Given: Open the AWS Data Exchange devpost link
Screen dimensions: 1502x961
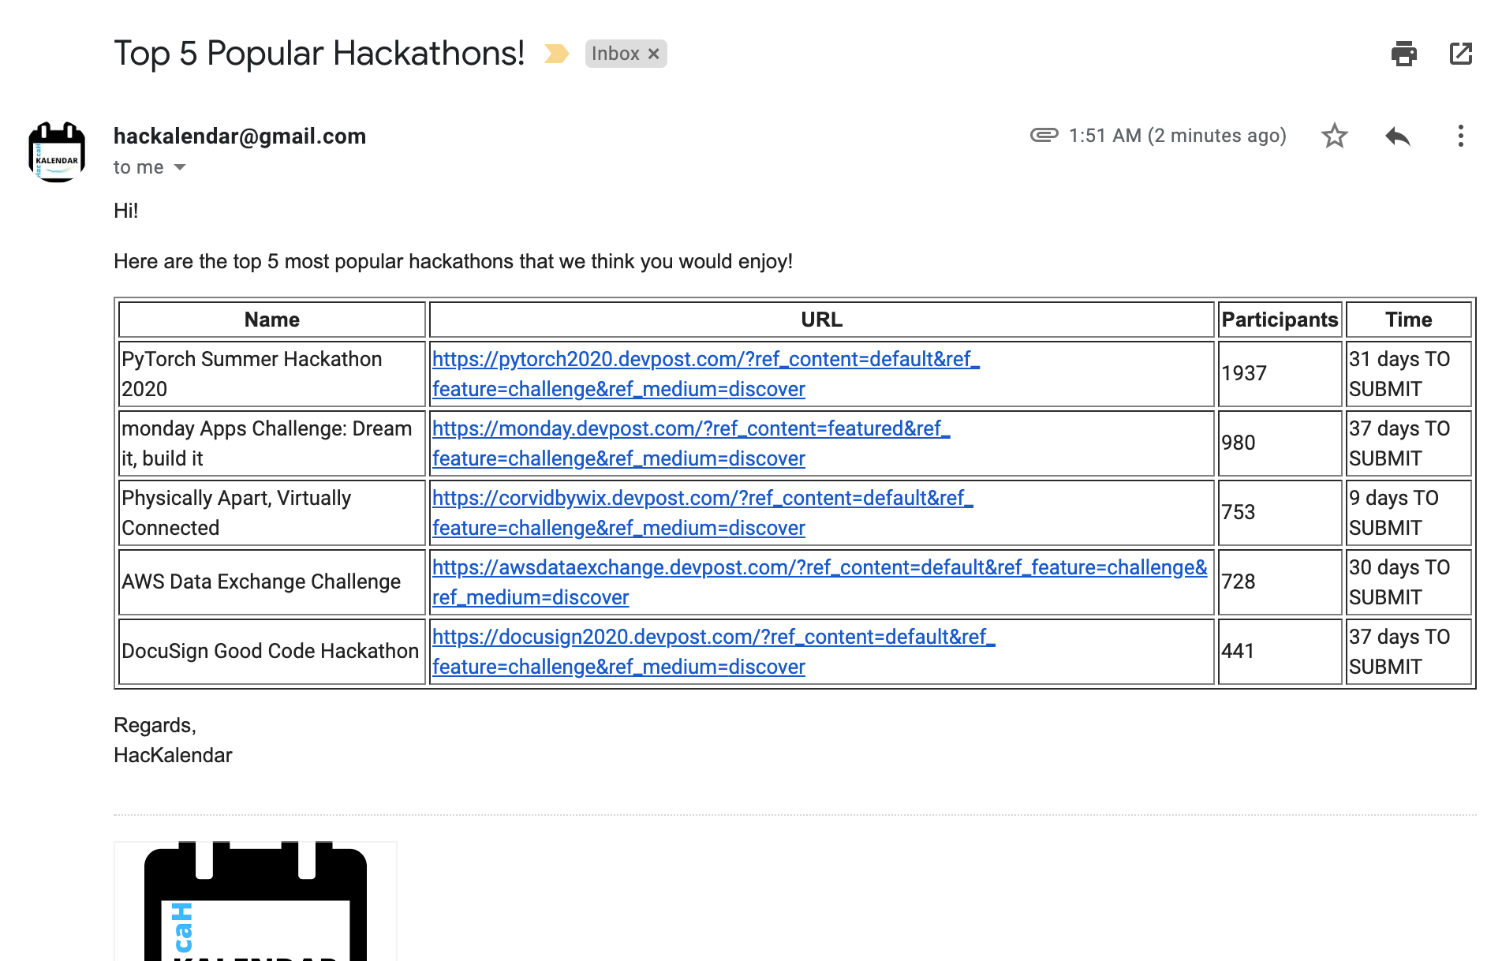Looking at the screenshot, I should [x=820, y=582].
